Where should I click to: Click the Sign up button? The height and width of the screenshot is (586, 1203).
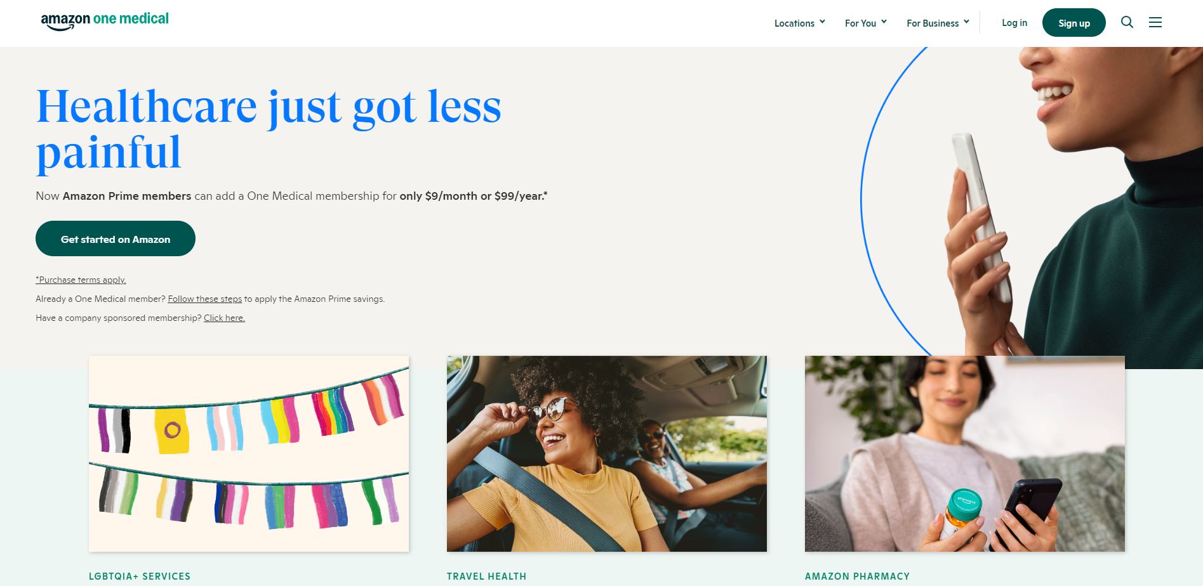click(x=1074, y=23)
